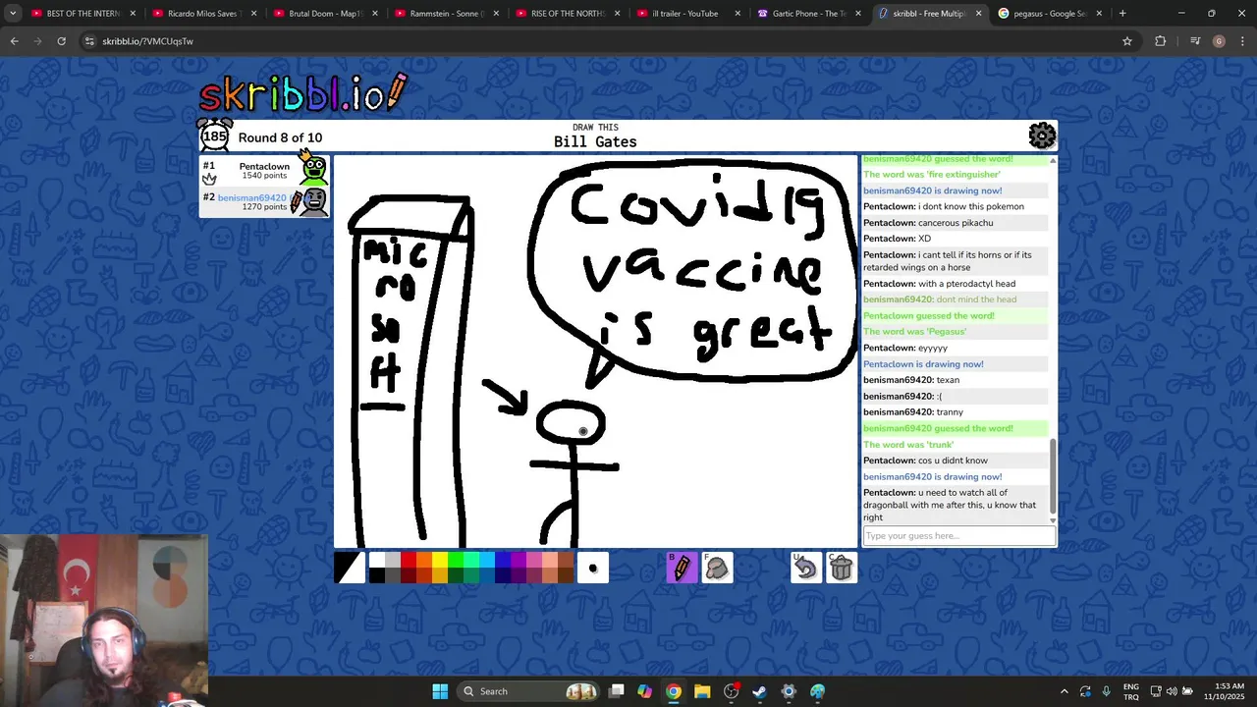Pick the white color swatch
Viewport: 1257px width, 707px height.
(377, 560)
